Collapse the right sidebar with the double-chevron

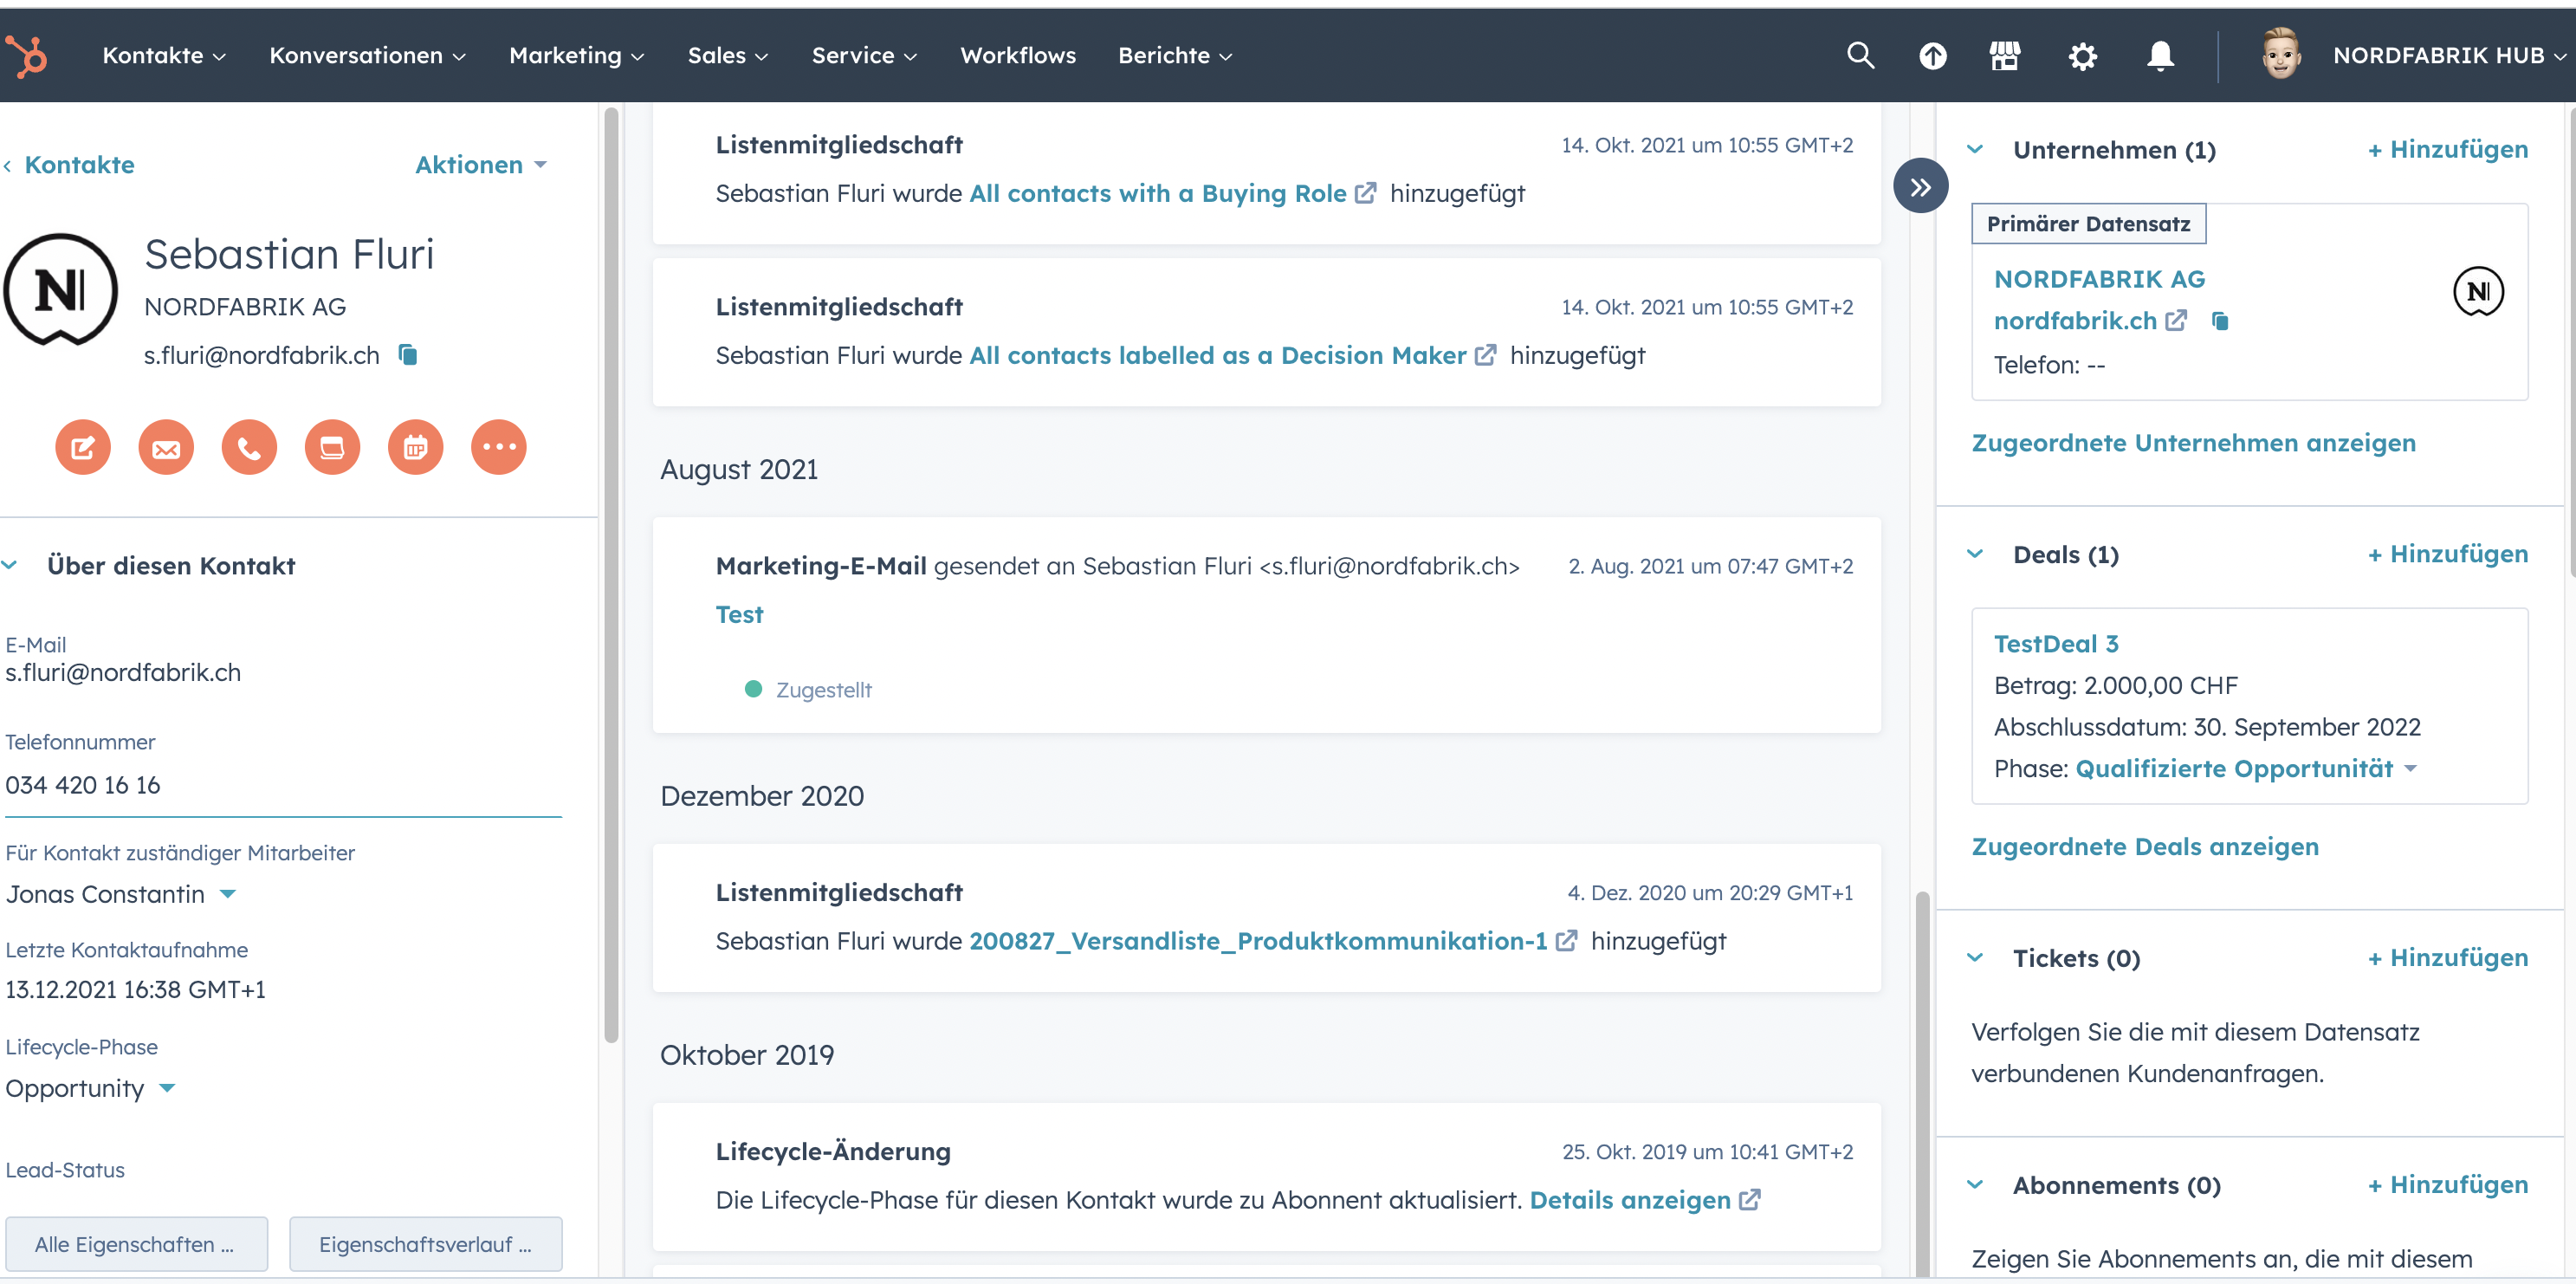tap(1920, 185)
